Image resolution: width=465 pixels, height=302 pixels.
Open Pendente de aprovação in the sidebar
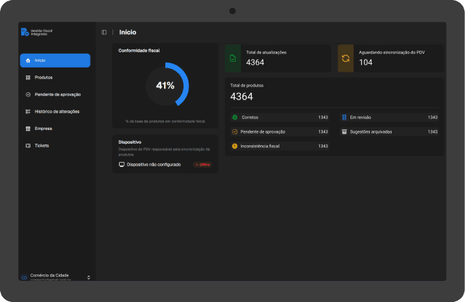(x=55, y=94)
